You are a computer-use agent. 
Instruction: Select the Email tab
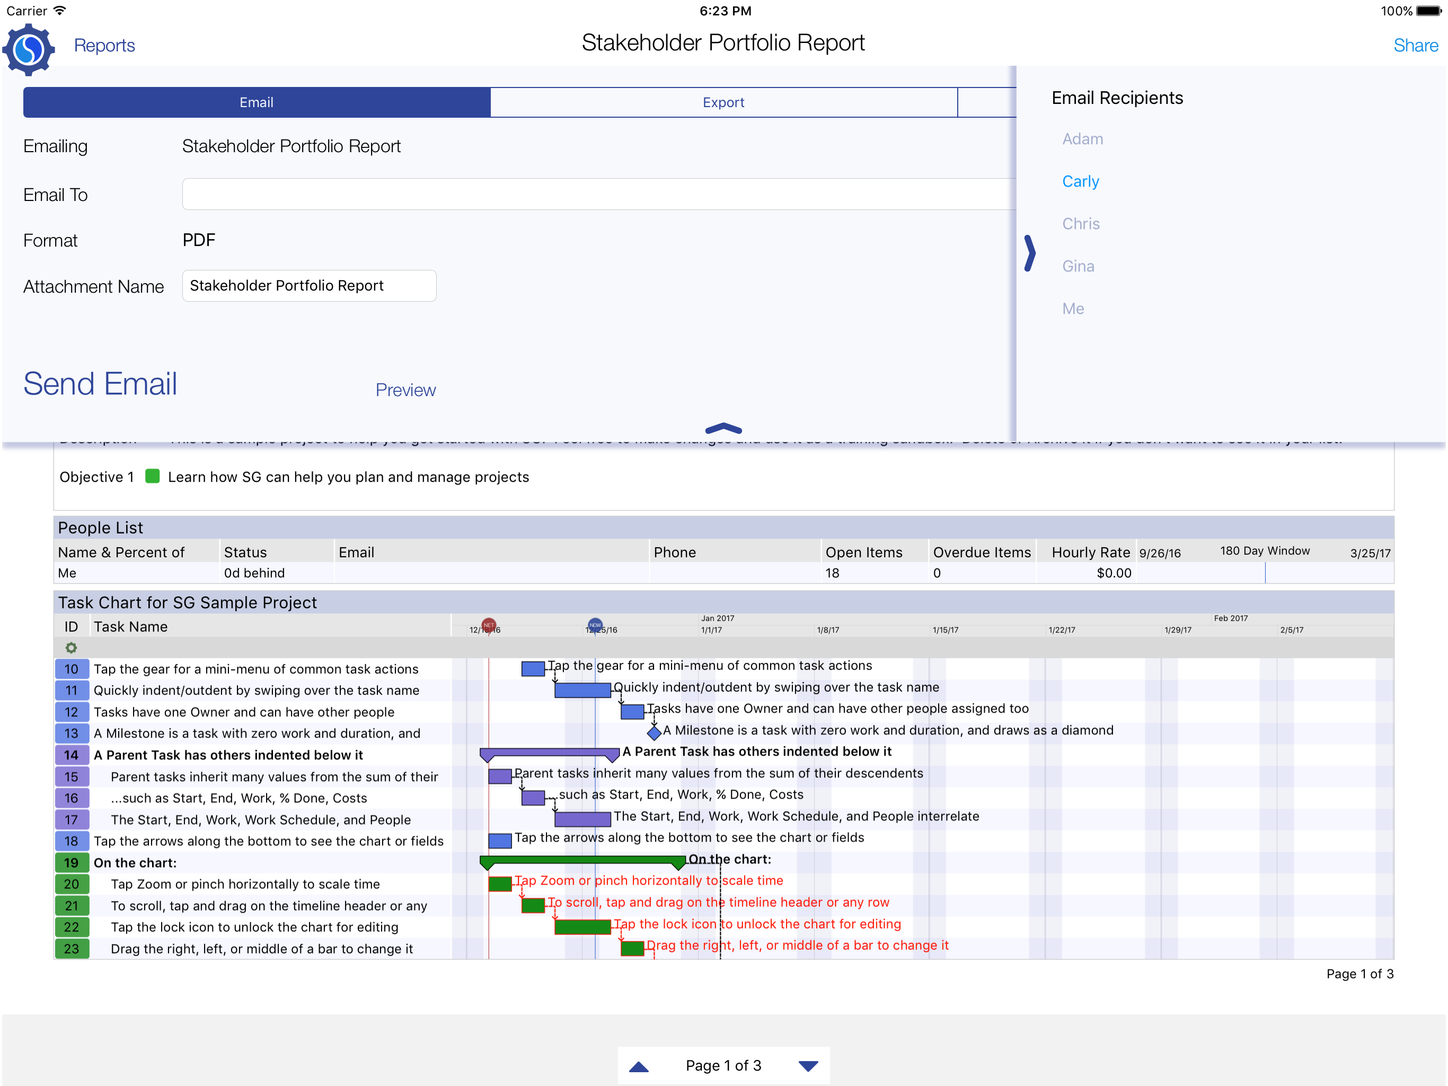pyautogui.click(x=256, y=102)
